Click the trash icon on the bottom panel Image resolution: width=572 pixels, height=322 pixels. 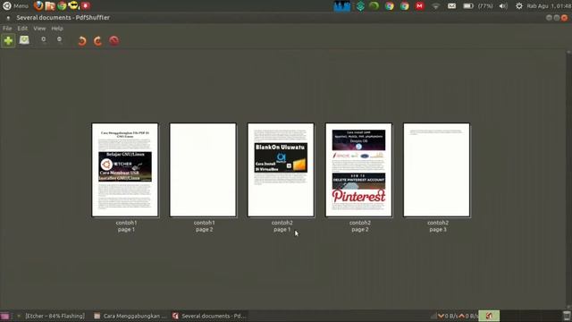567,316
